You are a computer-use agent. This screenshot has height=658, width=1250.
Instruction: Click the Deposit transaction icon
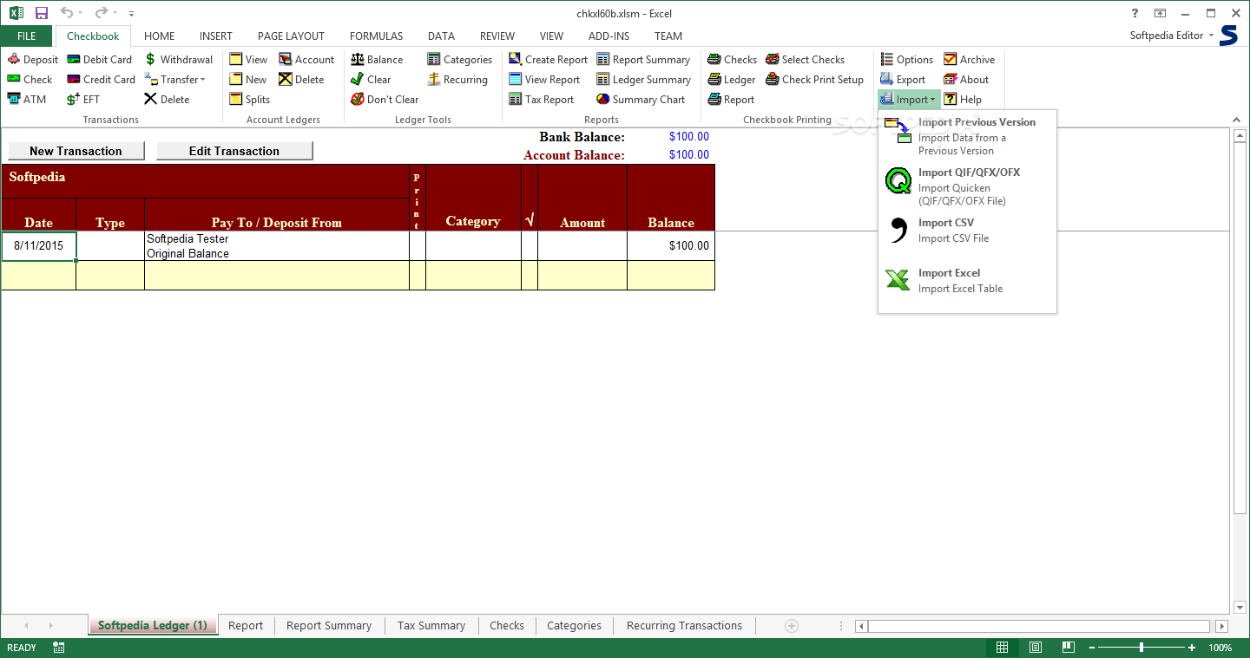[x=14, y=60]
